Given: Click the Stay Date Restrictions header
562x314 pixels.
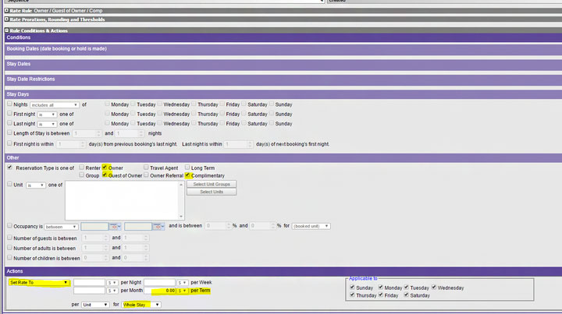Looking at the screenshot, I should tap(31, 79).
